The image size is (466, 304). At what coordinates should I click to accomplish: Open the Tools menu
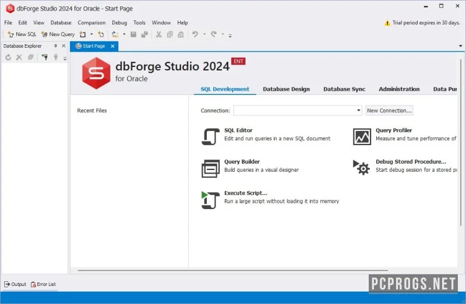[x=139, y=23]
